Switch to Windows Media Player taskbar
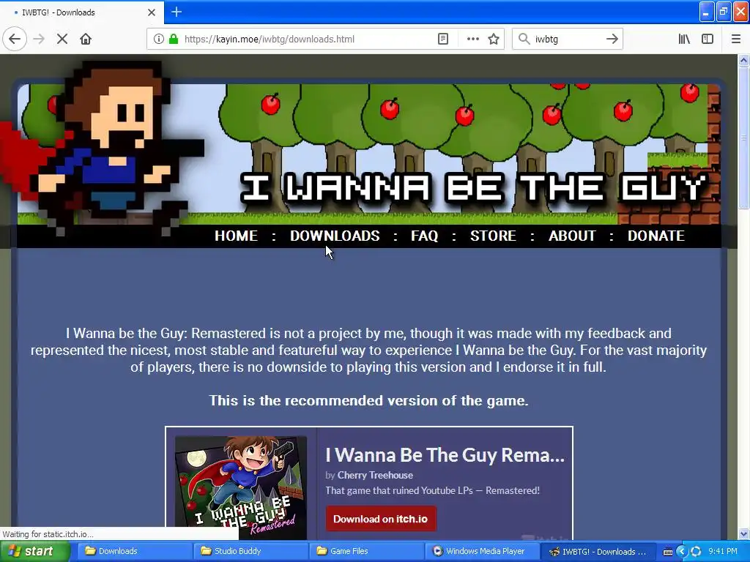The image size is (750, 562). click(482, 552)
